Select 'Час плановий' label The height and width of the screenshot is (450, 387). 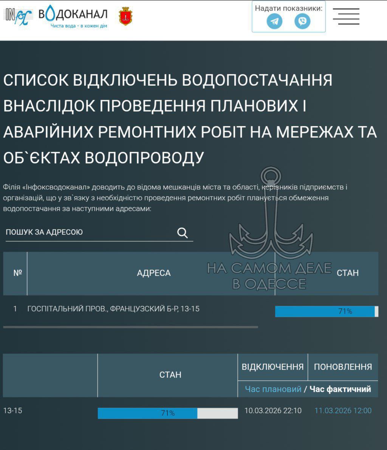coord(273,389)
